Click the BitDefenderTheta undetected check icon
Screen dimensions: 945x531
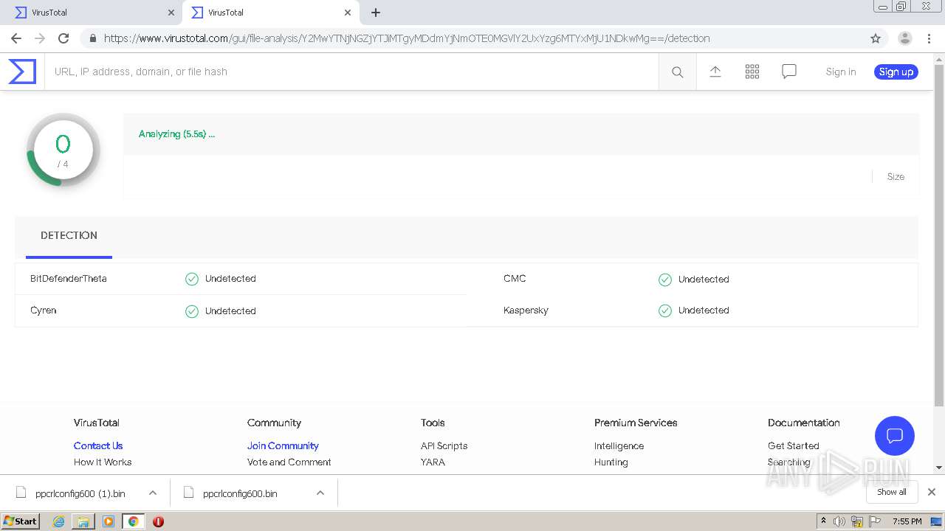coord(192,279)
